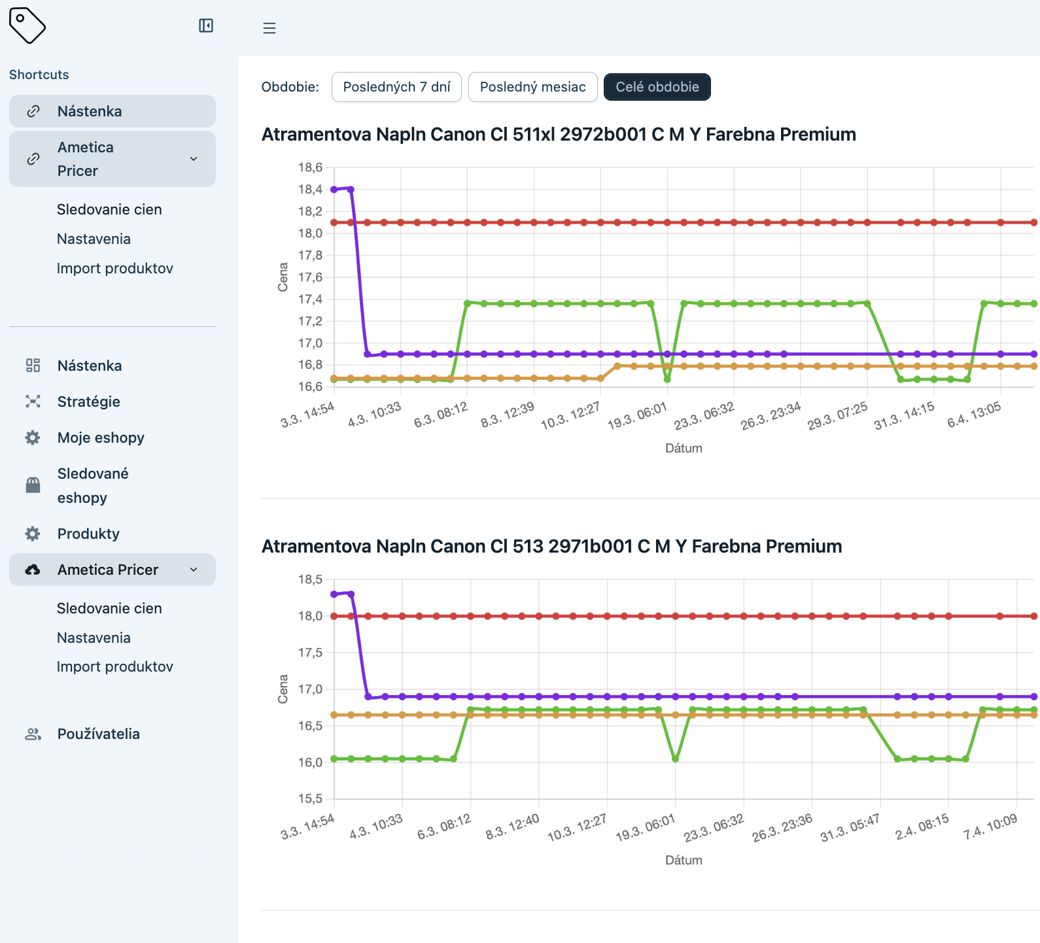Select the Posledný mesiac period
Screen dimensions: 1040x943
click(x=533, y=87)
